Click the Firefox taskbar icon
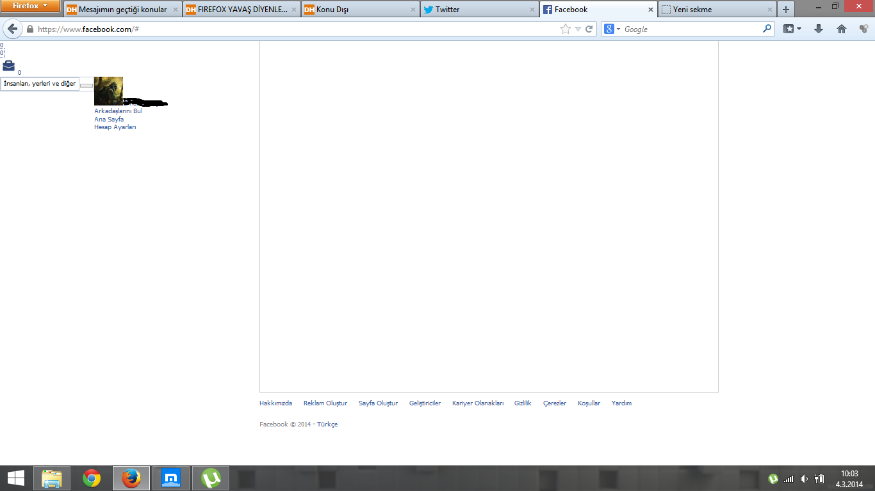The height and width of the screenshot is (491, 875). tap(131, 478)
